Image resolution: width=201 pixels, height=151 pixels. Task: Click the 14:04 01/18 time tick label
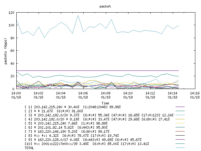point(61,95)
